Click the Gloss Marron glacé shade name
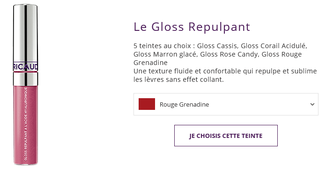 point(165,54)
